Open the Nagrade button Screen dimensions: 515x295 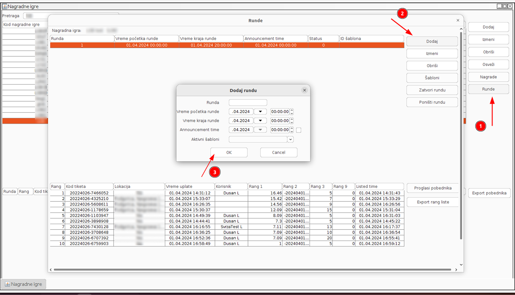(488, 77)
